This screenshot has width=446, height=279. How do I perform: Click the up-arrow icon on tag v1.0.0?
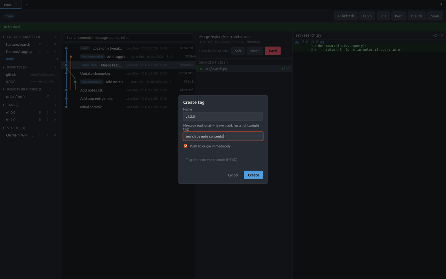(47, 112)
